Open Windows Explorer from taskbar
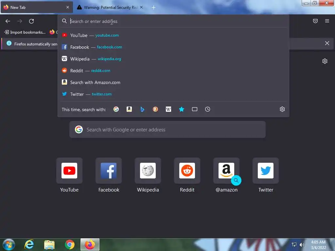Image resolution: width=335 pixels, height=251 pixels. pos(49,244)
